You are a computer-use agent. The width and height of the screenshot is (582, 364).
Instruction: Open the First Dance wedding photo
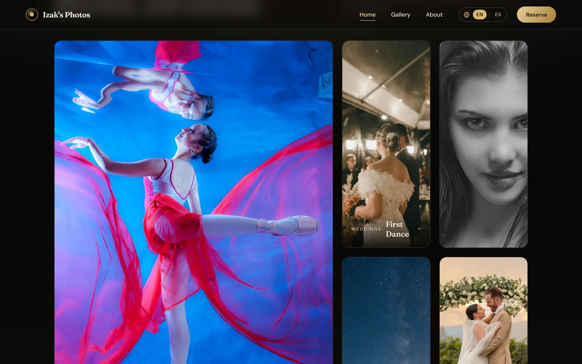[386, 144]
